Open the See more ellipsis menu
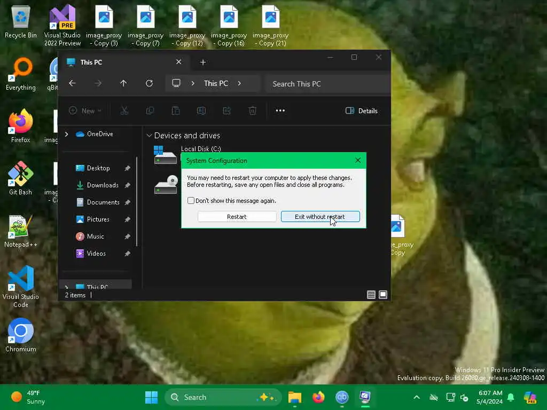The height and width of the screenshot is (410, 547). pyautogui.click(x=280, y=111)
